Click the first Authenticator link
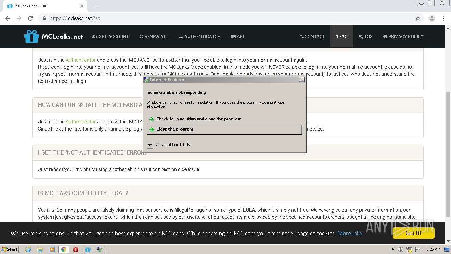This screenshot has height=254, width=451. 81,60
